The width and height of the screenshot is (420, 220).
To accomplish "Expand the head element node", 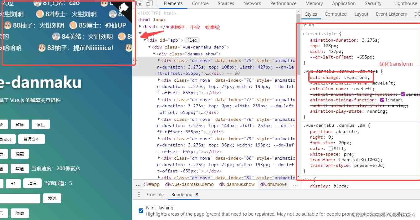I will (140, 26).
